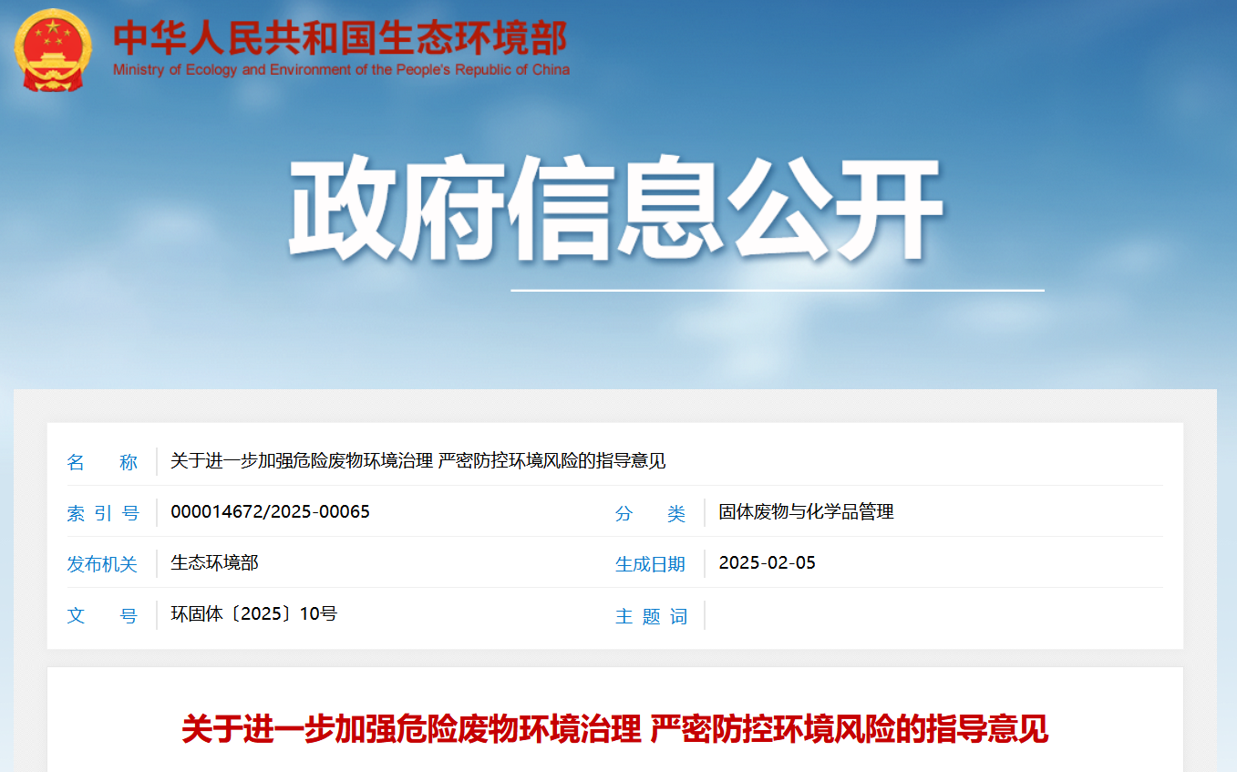This screenshot has width=1237, height=772.
Task: Click the national emblem logo
Action: coord(54,50)
